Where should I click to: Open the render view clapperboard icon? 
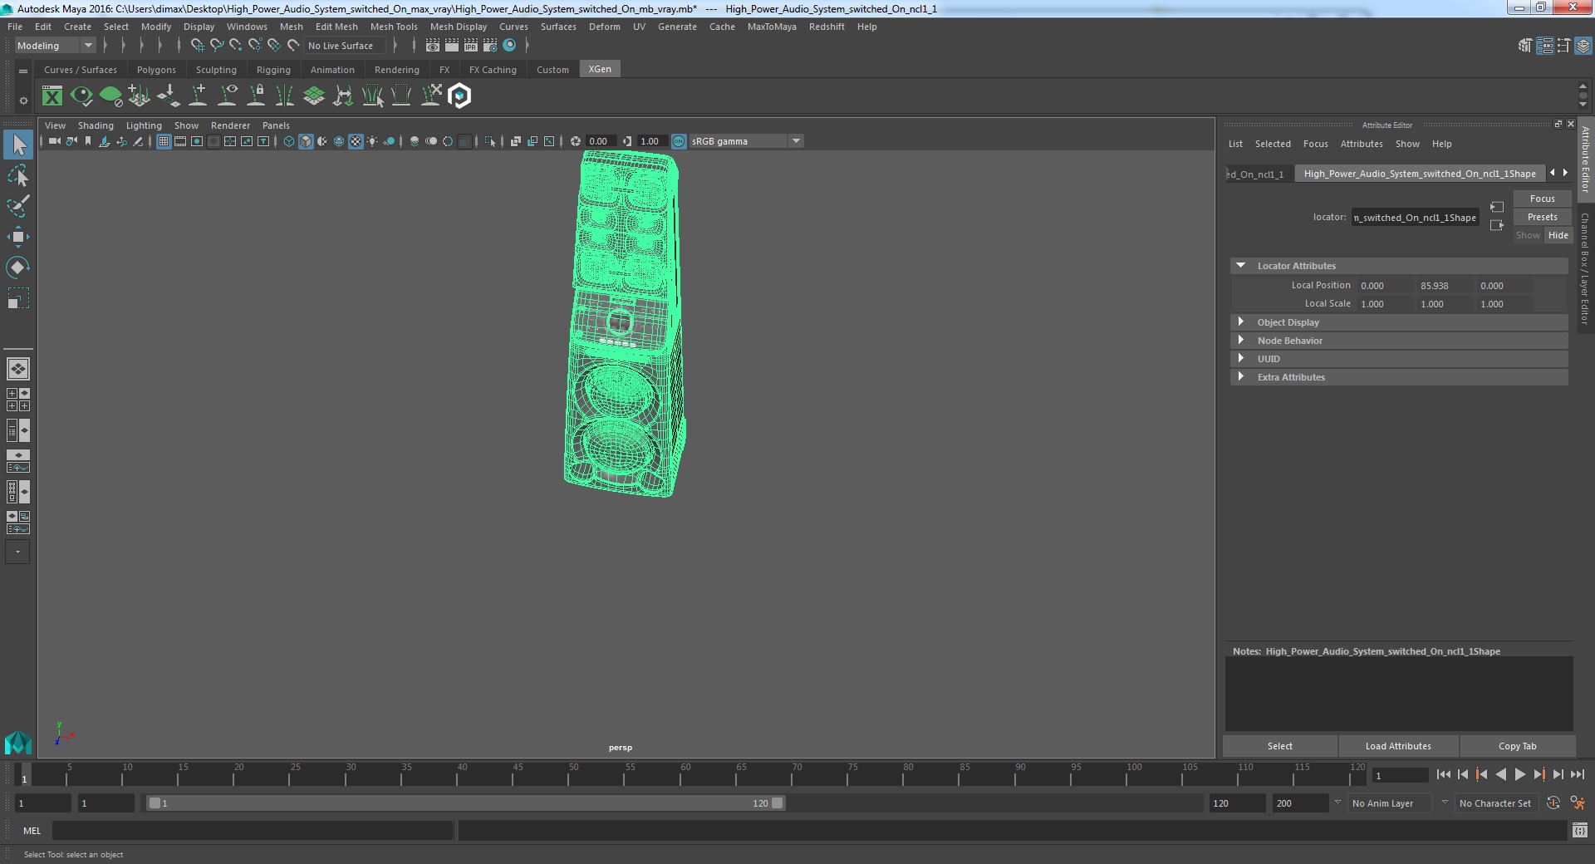(433, 46)
